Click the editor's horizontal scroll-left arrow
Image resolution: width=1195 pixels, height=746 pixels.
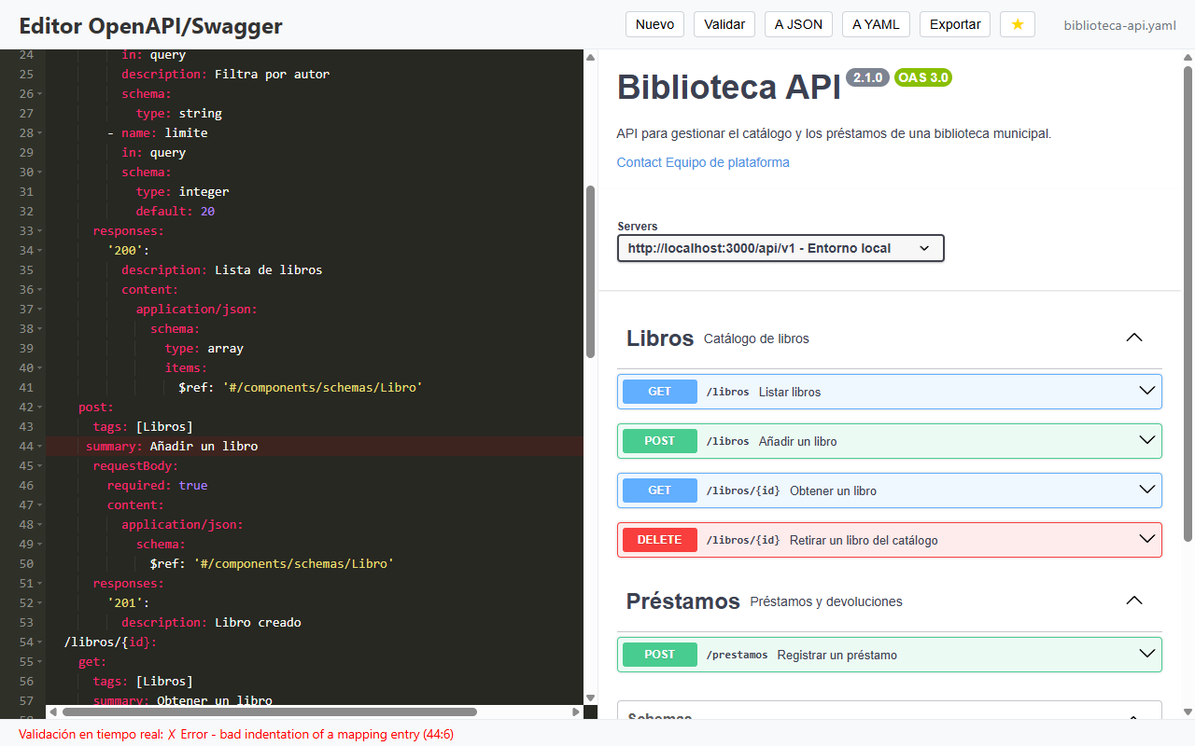pos(53,711)
